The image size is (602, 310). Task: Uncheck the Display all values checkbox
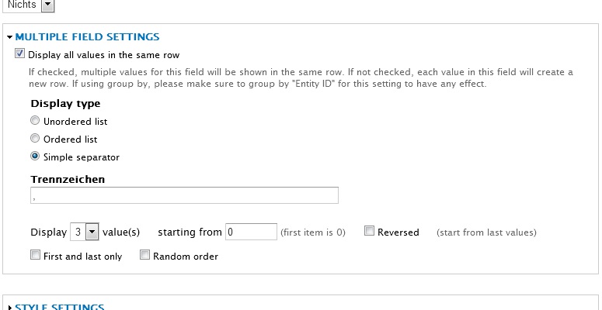click(x=19, y=55)
